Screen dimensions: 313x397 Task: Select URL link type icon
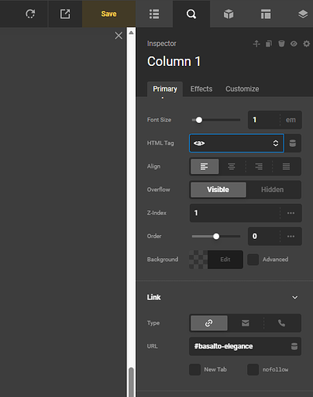[209, 323]
